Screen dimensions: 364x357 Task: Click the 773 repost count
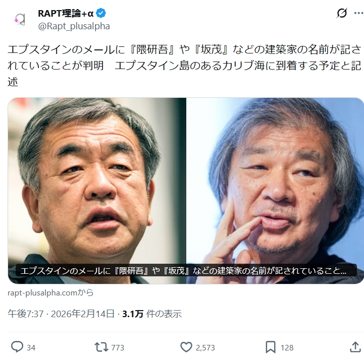pyautogui.click(x=118, y=347)
